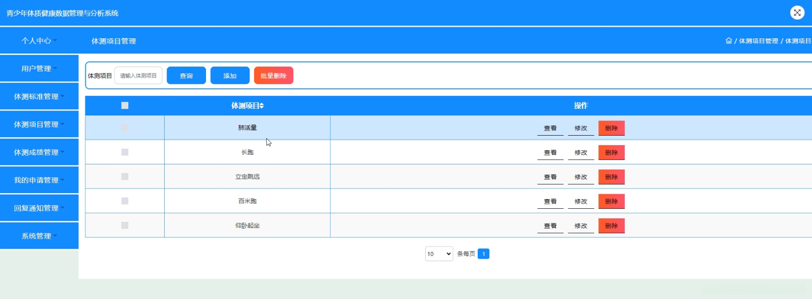Expand the 体测标准管理 sidebar menu
812x299 pixels.
(x=39, y=96)
